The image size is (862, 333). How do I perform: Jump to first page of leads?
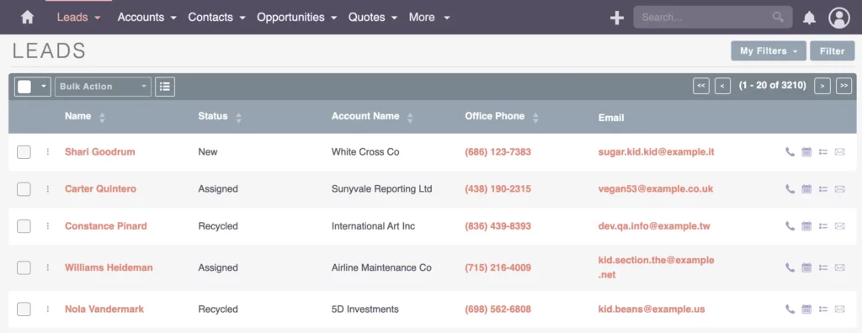(x=701, y=86)
